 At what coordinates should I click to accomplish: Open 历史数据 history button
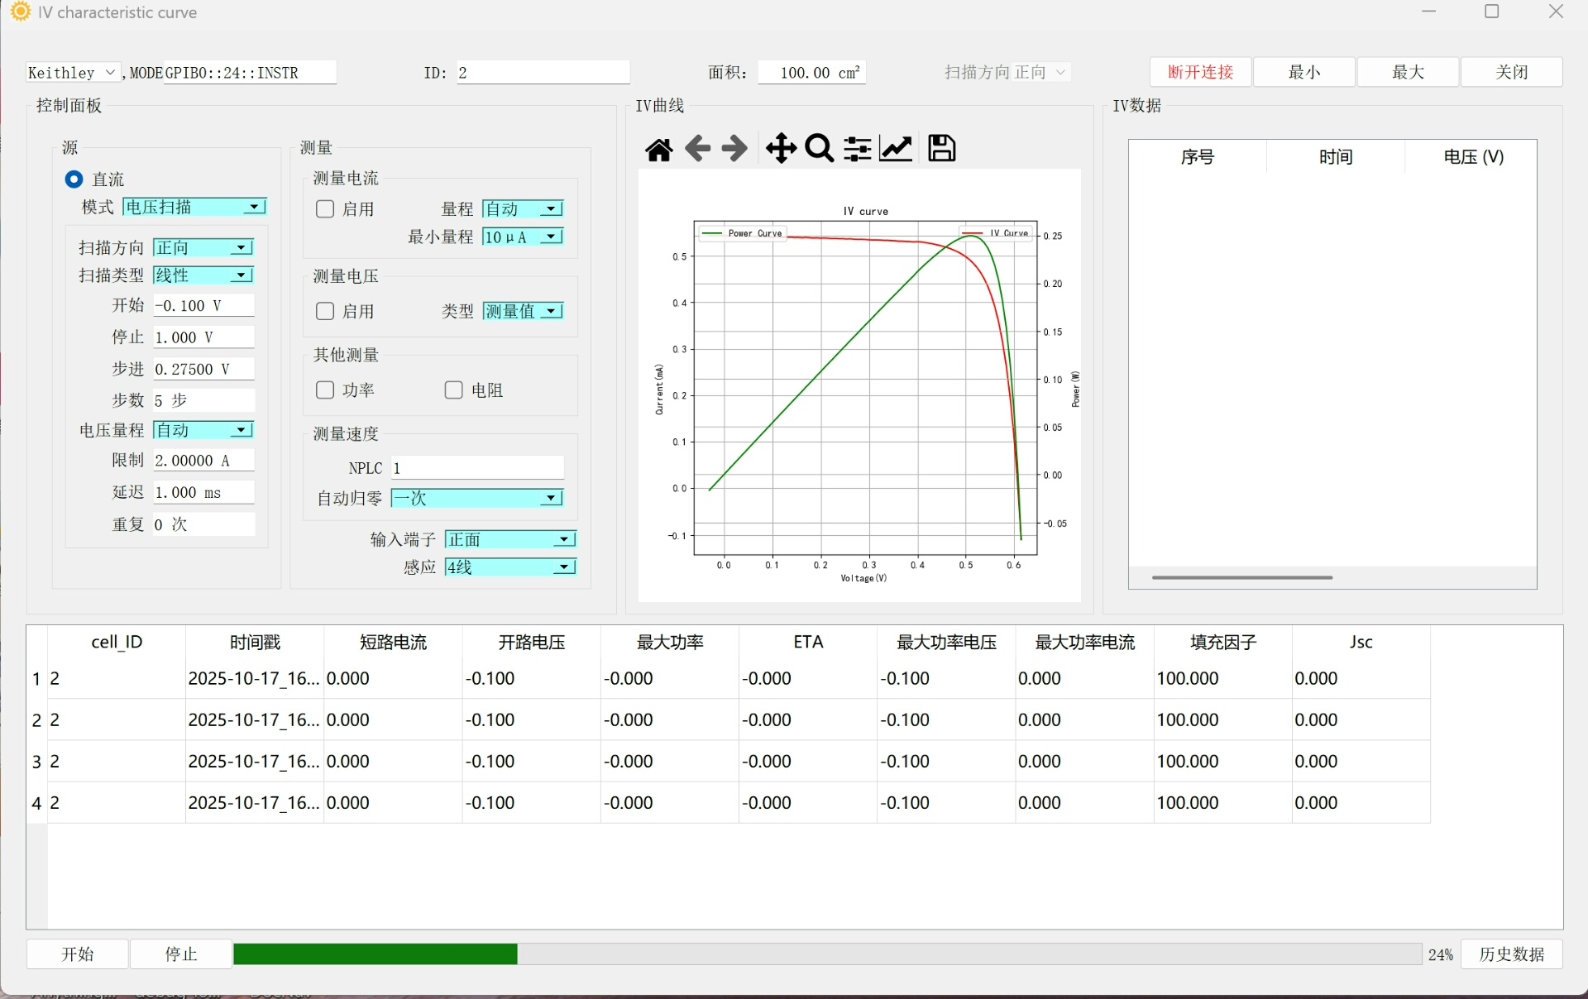1511,954
